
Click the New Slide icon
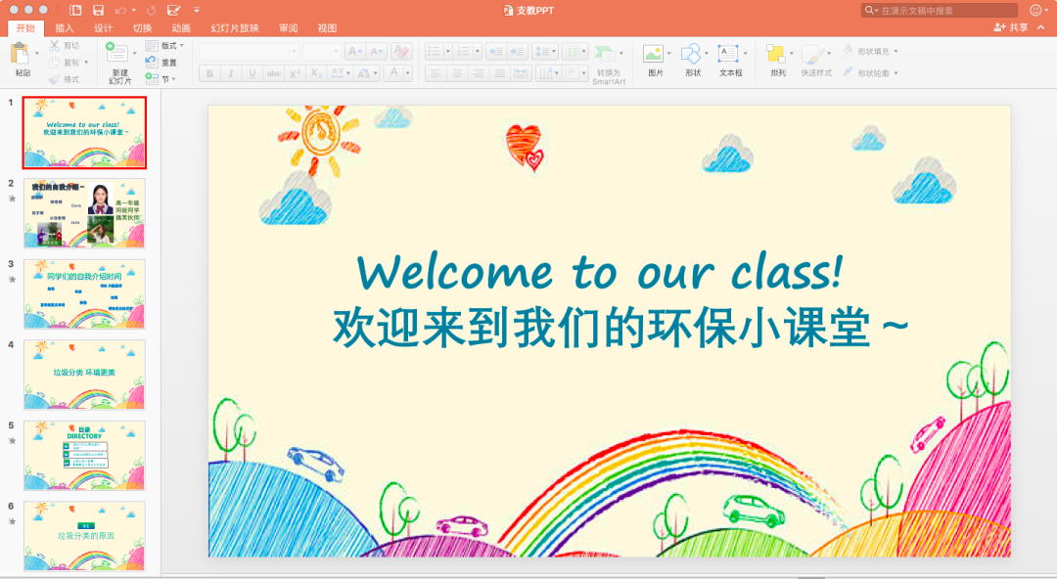tap(115, 53)
